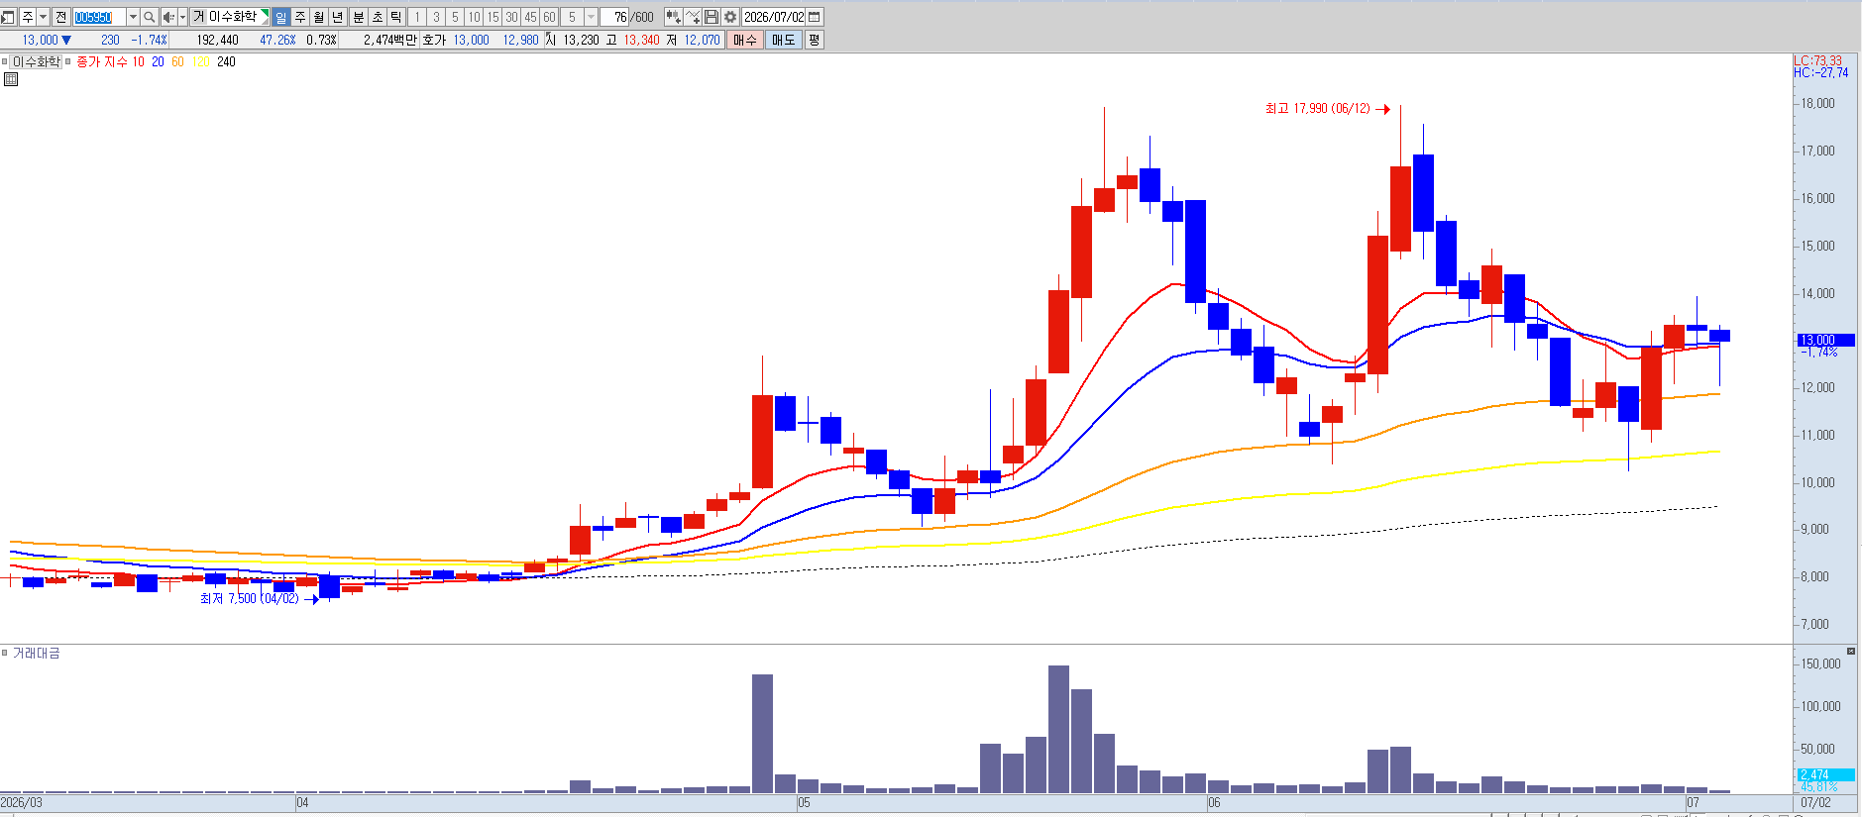
Task: Click the 매도 sell button
Action: coord(783,40)
